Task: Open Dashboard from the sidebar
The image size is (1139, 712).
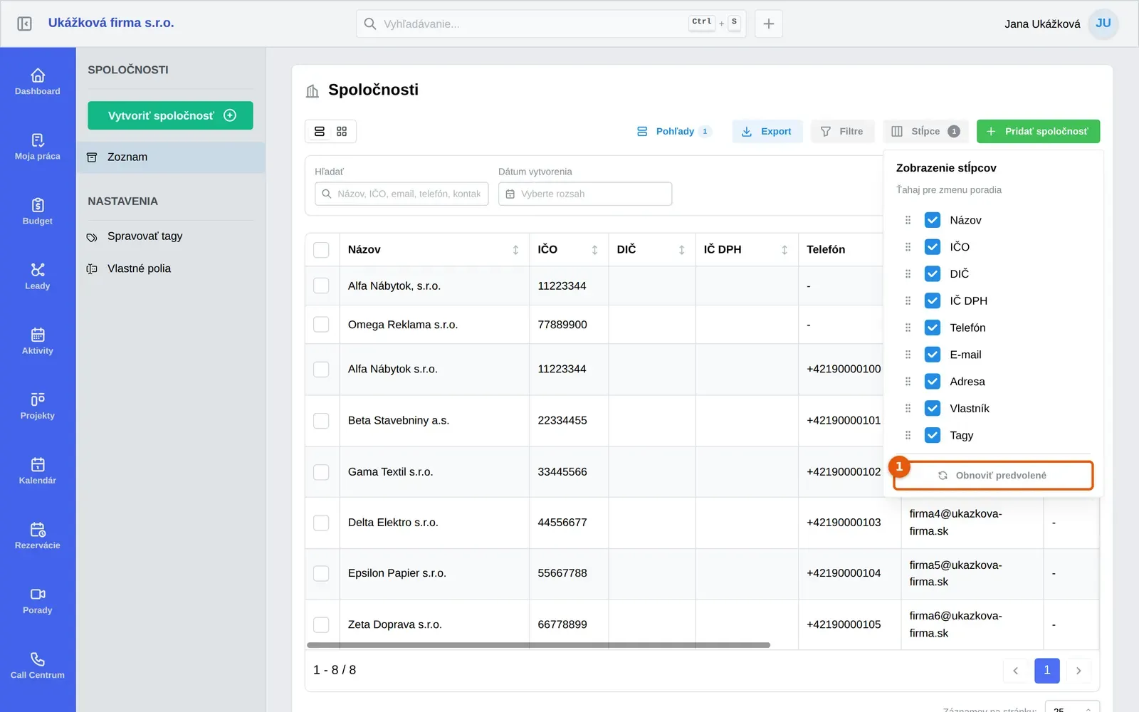Action: (x=38, y=81)
